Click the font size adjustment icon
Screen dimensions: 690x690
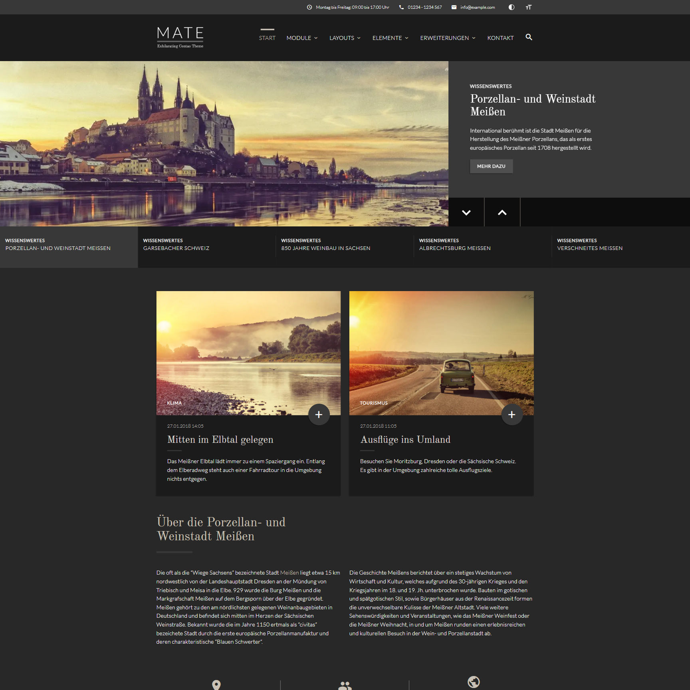[x=528, y=7]
